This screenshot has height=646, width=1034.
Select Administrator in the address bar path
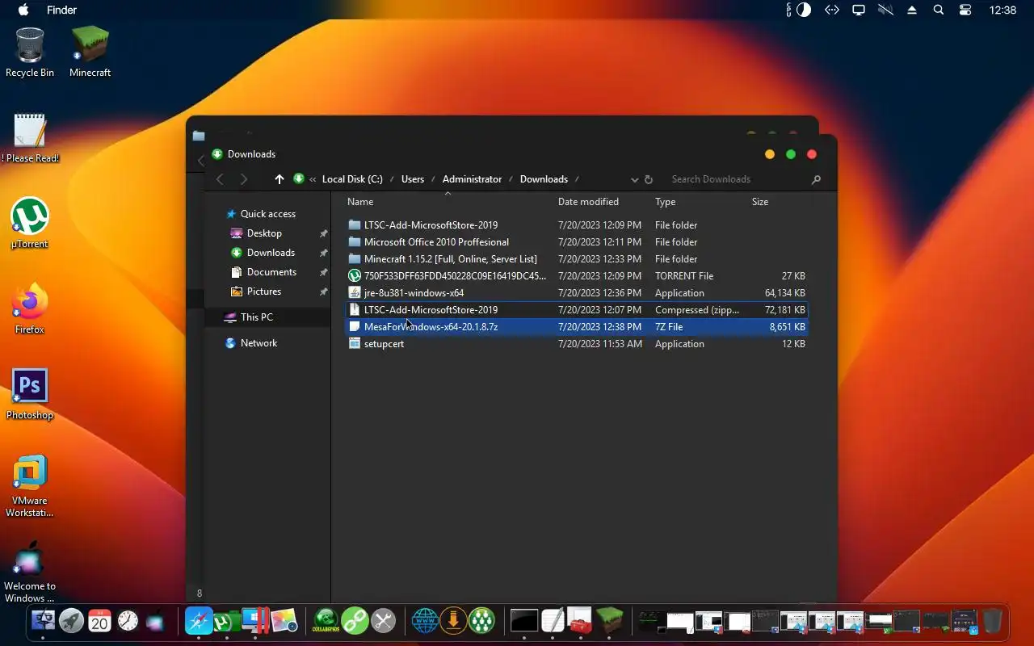click(x=472, y=179)
